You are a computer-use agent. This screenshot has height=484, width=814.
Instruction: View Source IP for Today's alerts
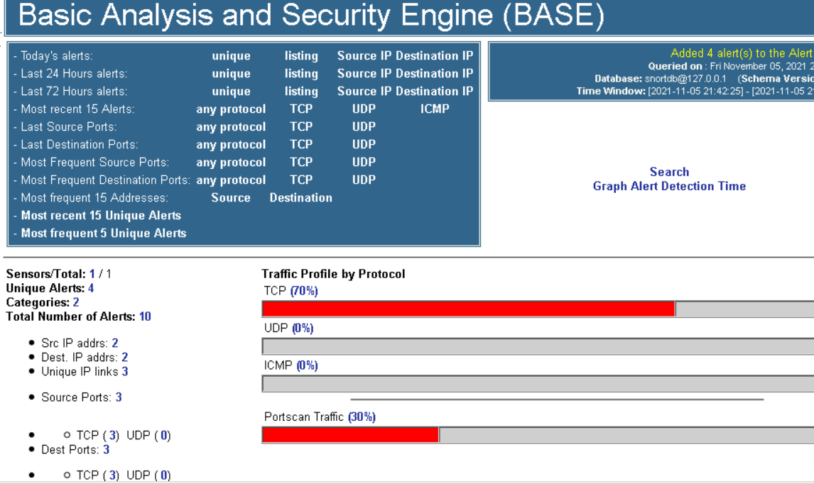[364, 56]
